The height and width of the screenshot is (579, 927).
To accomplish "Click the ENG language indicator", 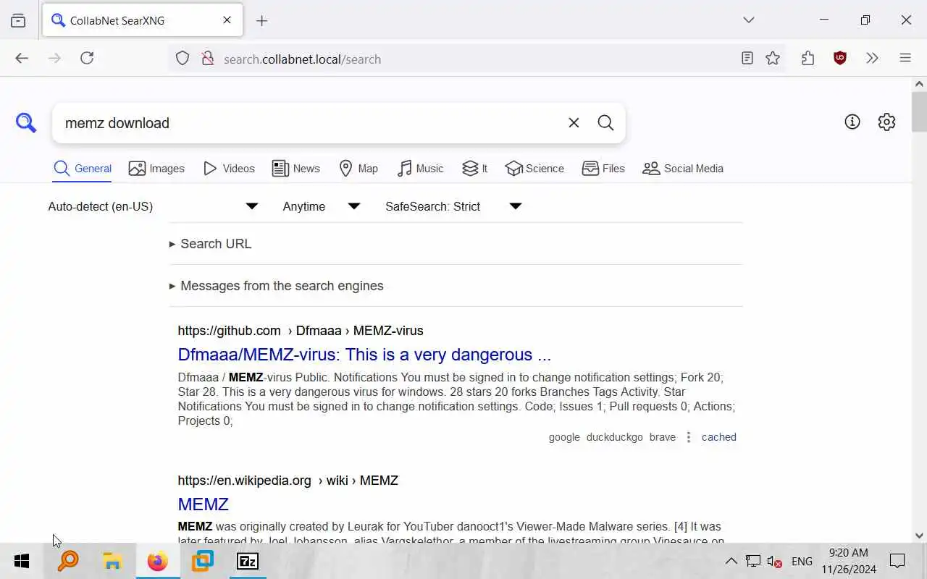I will [x=802, y=561].
